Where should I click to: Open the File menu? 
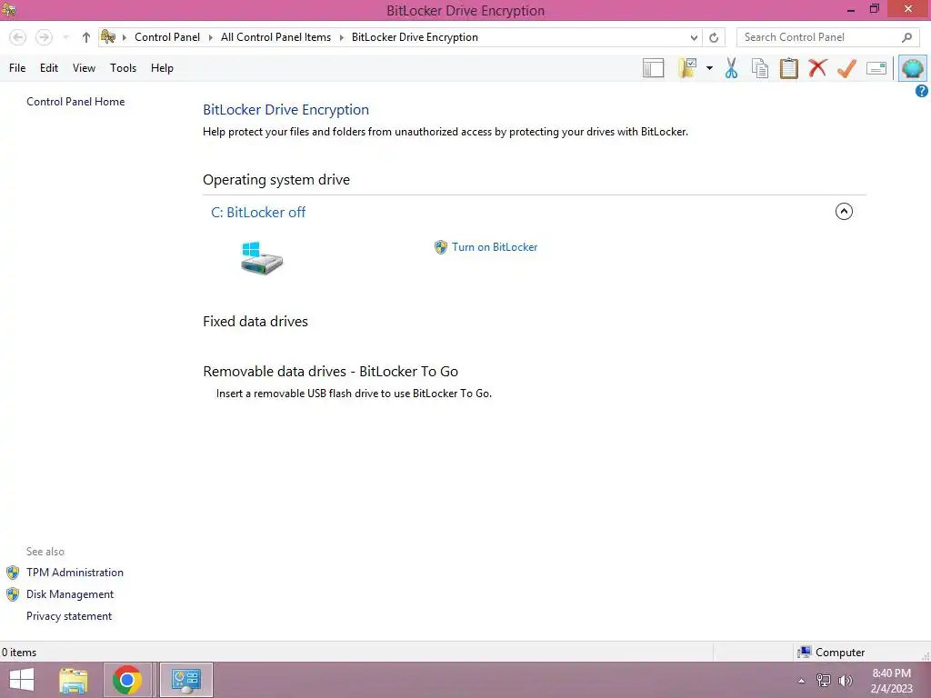pos(17,68)
